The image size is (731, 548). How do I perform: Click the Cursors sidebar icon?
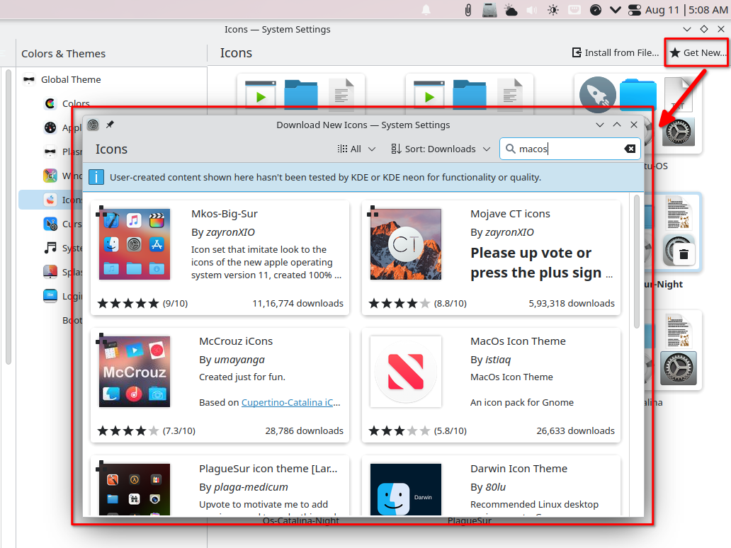(50, 224)
